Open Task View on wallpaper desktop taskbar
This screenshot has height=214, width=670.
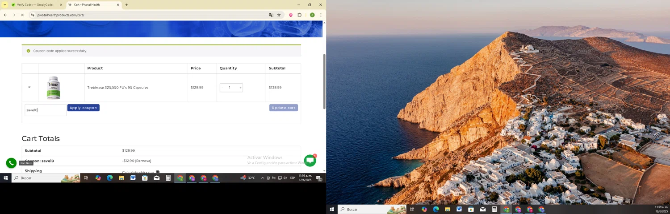[412, 210]
